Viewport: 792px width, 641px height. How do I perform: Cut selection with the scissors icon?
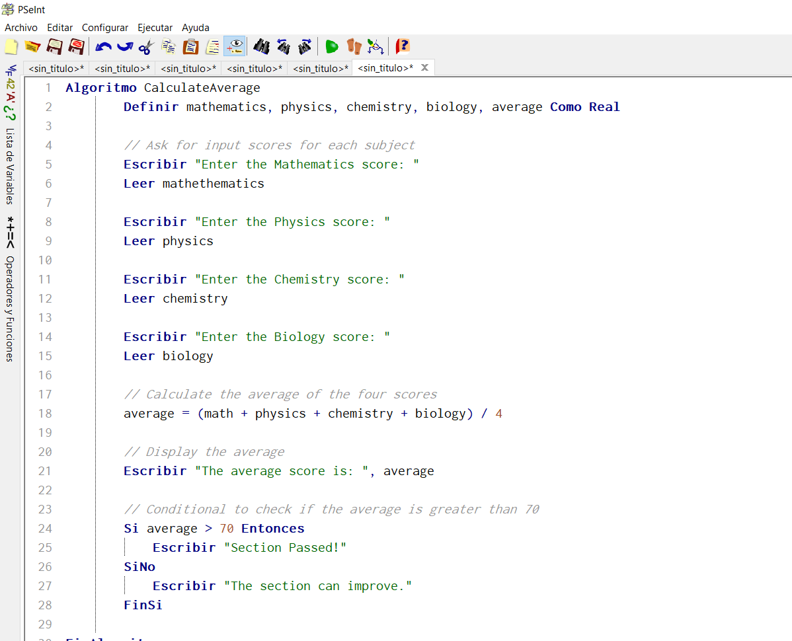(145, 46)
